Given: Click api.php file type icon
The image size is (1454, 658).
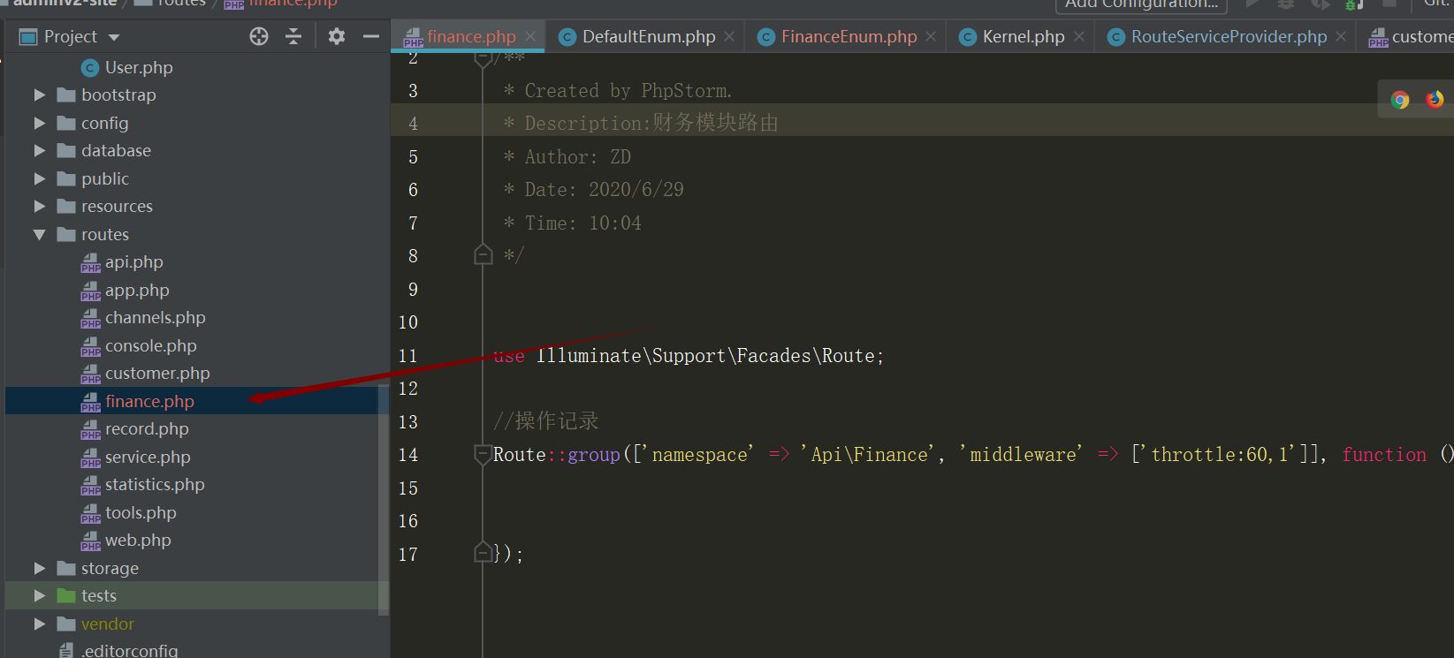Looking at the screenshot, I should tap(90, 262).
